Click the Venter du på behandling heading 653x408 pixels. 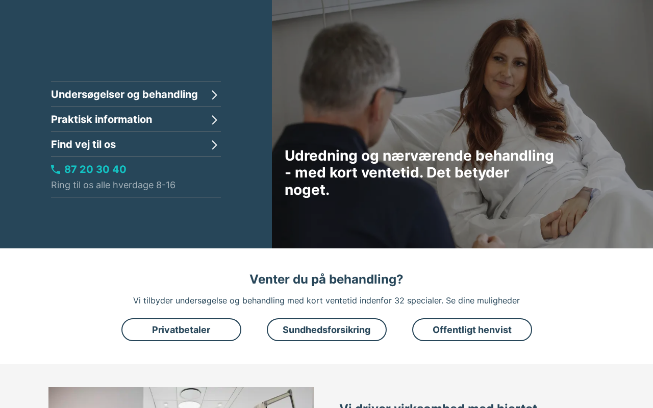[326, 279]
